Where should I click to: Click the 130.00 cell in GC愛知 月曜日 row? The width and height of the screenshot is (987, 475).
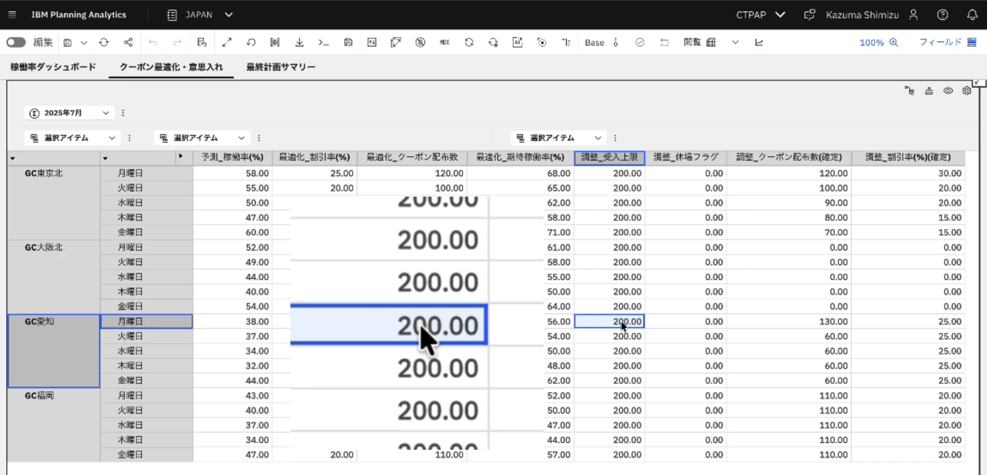coord(789,322)
